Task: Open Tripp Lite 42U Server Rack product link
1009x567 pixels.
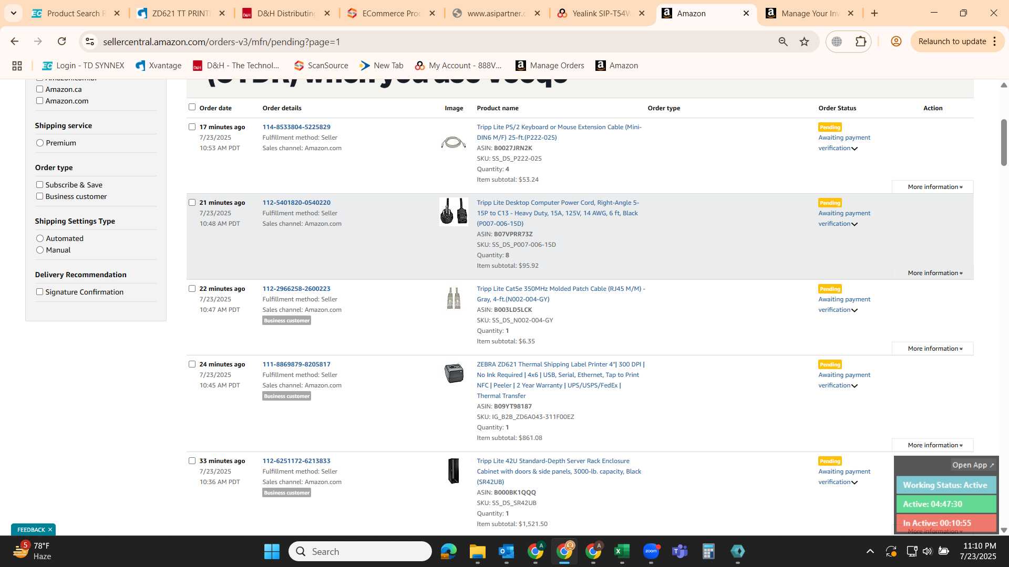Action: tap(559, 471)
